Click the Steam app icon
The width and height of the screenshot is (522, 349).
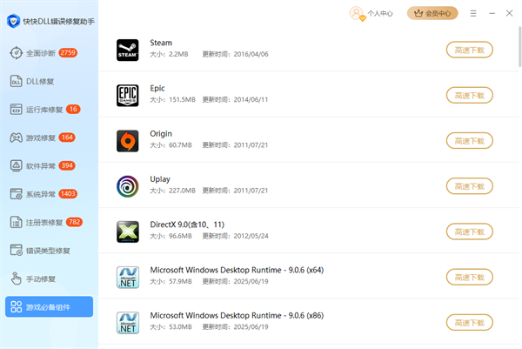click(x=128, y=50)
